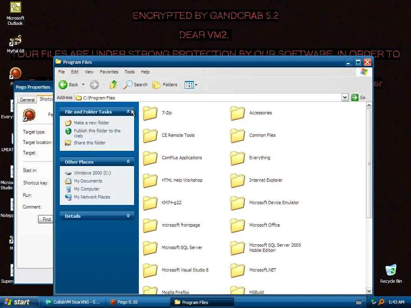Select the Microsoft.NET folder
This screenshot has width=411, height=308.
coord(254,270)
